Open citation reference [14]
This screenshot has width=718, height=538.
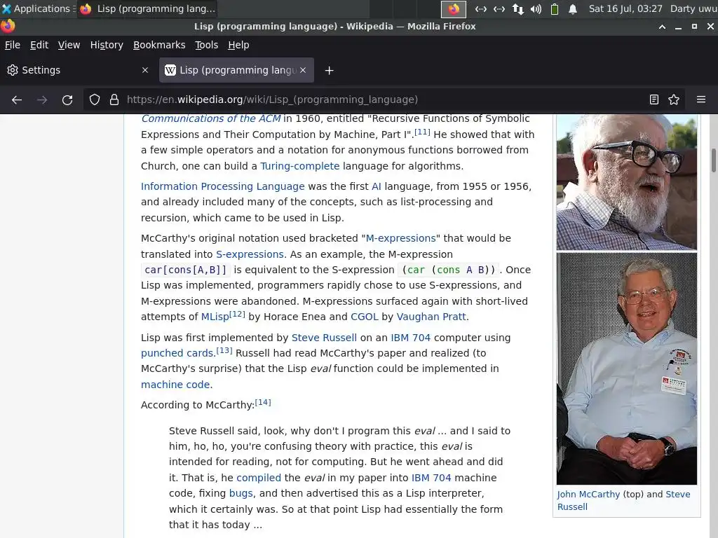263,402
